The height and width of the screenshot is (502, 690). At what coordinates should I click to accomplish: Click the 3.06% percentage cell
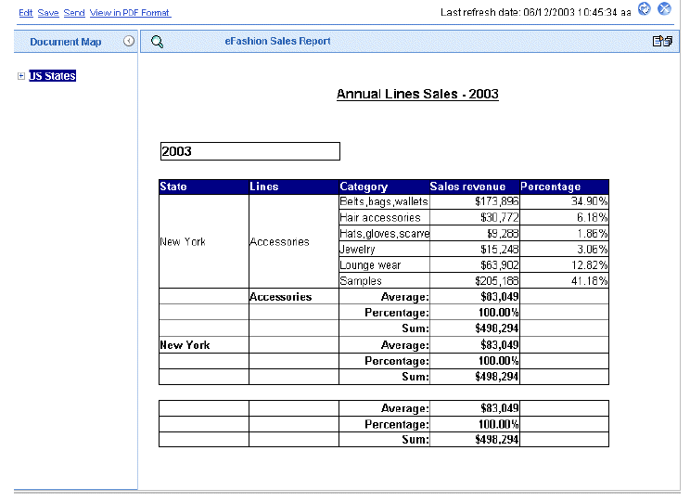pyautogui.click(x=565, y=250)
